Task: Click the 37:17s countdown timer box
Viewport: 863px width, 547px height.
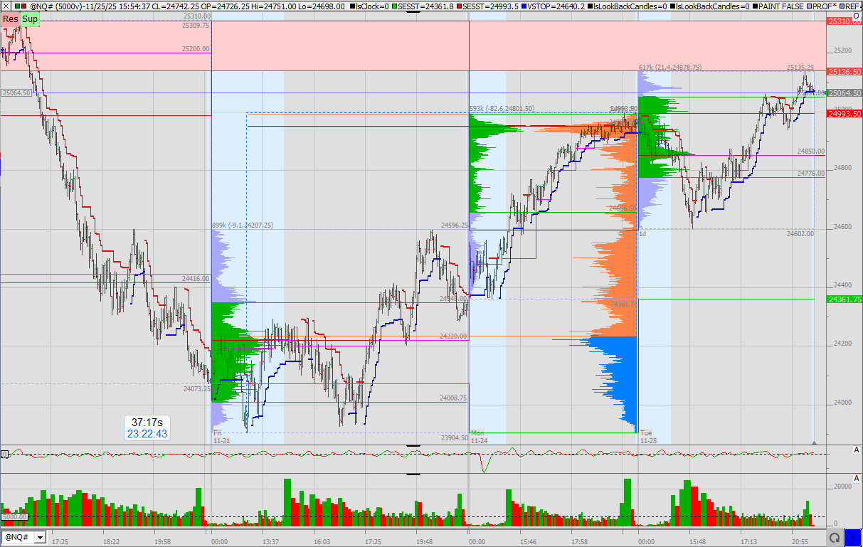Action: (147, 427)
